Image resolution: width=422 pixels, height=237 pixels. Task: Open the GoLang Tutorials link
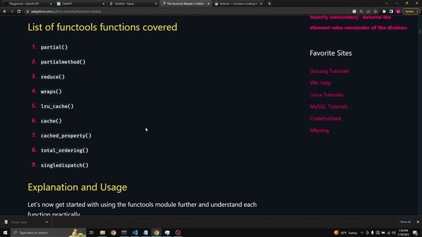[330, 71]
